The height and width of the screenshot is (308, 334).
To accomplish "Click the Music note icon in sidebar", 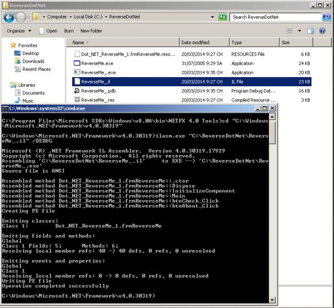I will coord(18,100).
